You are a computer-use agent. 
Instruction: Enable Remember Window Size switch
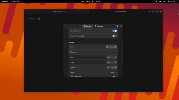point(114,36)
